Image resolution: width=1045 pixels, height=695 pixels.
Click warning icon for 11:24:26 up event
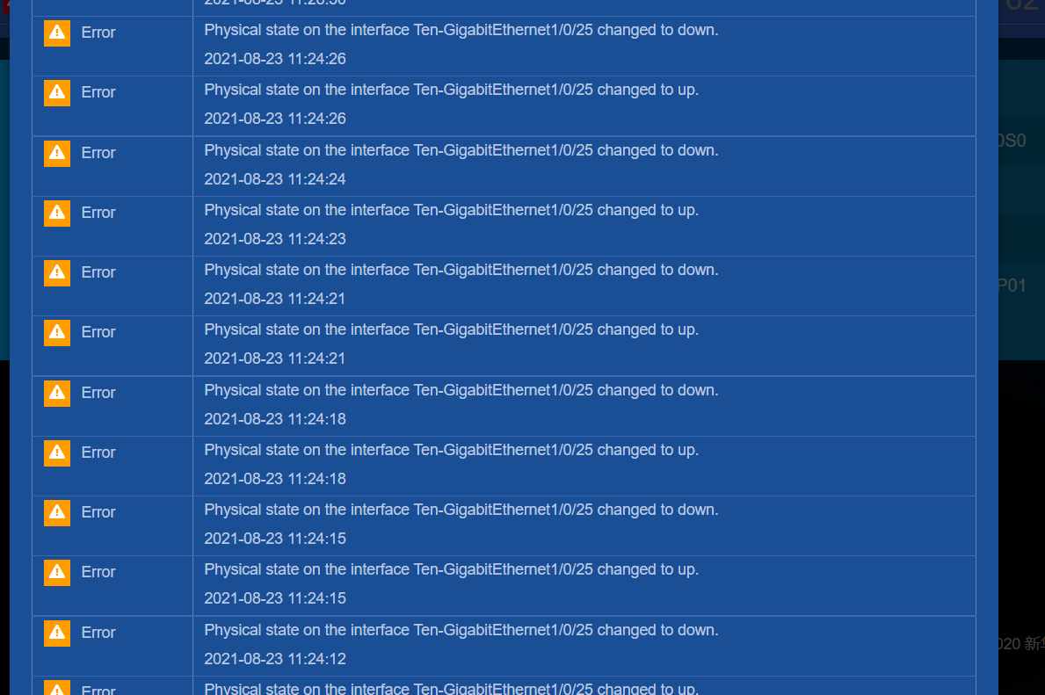tap(56, 92)
